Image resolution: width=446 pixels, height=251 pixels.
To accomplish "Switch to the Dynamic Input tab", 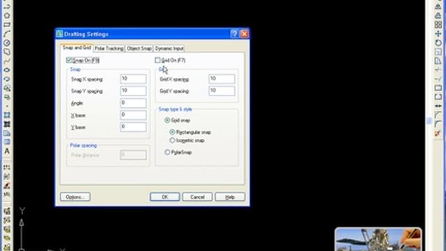I will [x=169, y=48].
